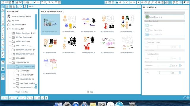
Task: Click the Zoom In magnifier icon
Action: click(x=45, y=2)
